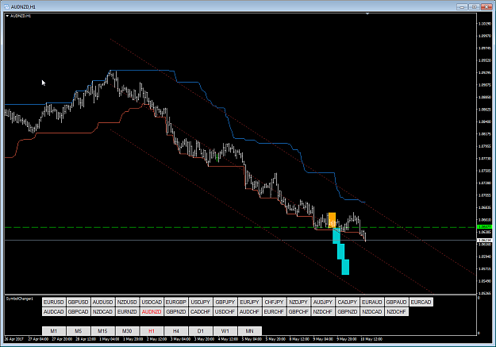Click the active red H1 timeframe button
This screenshot has width=496, height=347.
pos(152,331)
